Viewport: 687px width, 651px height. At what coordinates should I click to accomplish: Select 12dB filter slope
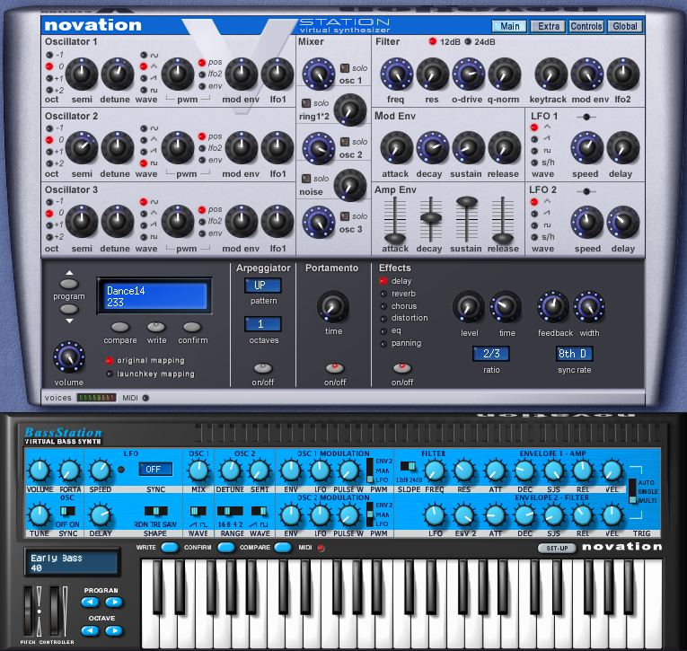433,41
